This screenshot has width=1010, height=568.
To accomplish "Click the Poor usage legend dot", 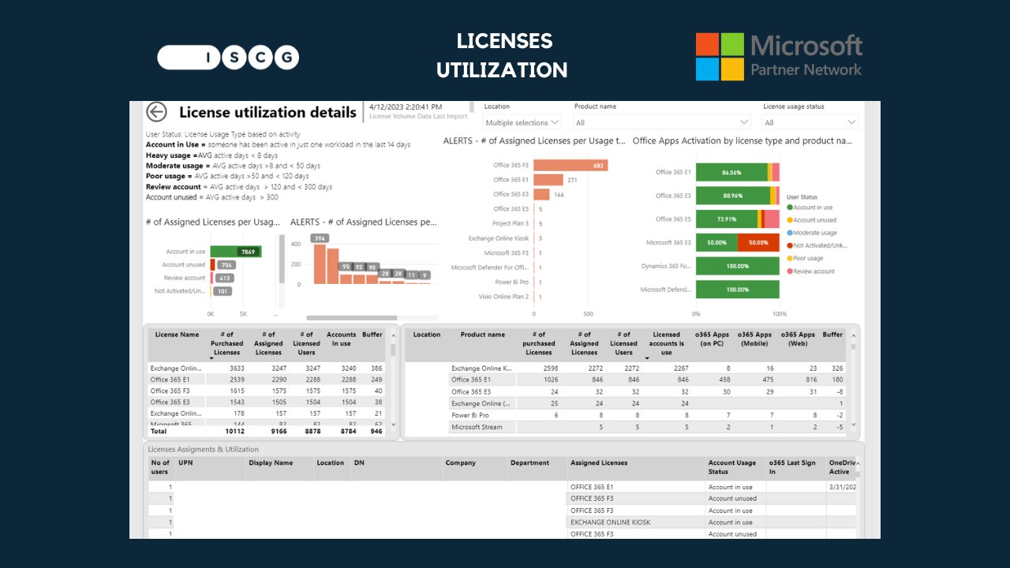I will coord(789,258).
